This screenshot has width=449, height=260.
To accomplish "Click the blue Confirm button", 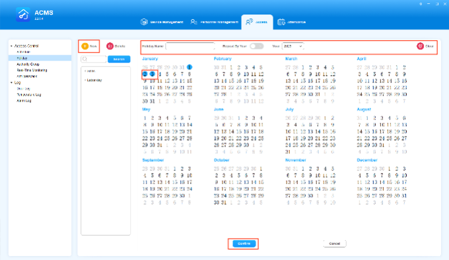I will coord(244,244).
